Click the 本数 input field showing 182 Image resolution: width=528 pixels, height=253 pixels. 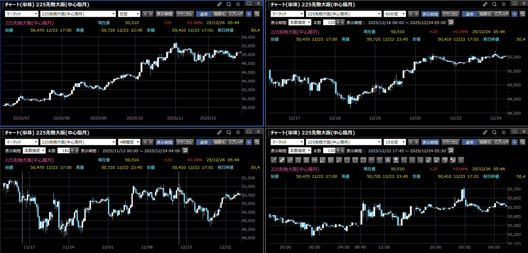(x=64, y=150)
